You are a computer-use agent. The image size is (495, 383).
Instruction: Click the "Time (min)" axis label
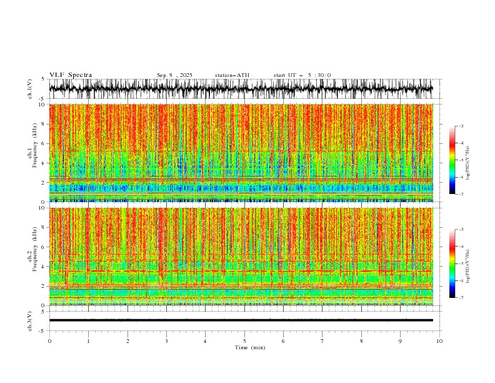pyautogui.click(x=250, y=347)
